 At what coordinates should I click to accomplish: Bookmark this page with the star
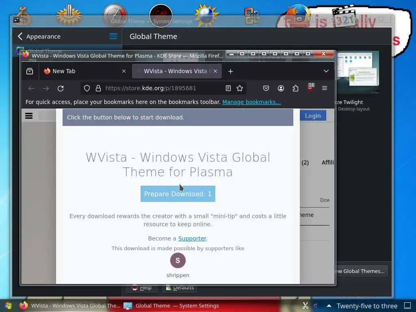click(240, 88)
